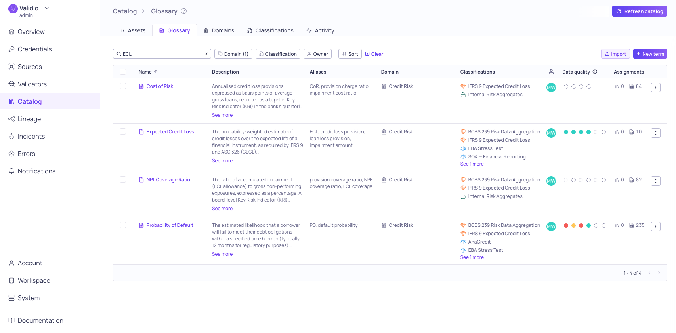Open the Owner filter dropdown

317,54
